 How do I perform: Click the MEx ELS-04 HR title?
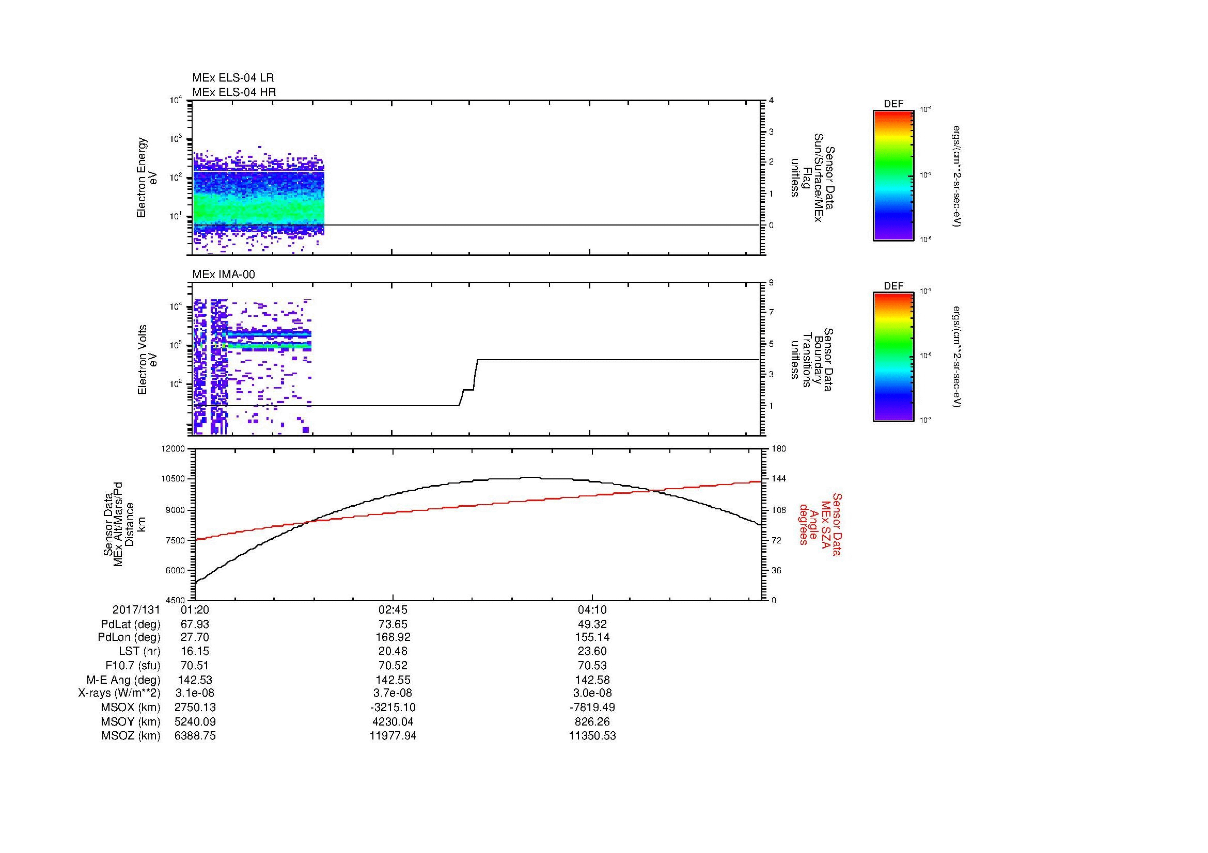pyautogui.click(x=234, y=92)
